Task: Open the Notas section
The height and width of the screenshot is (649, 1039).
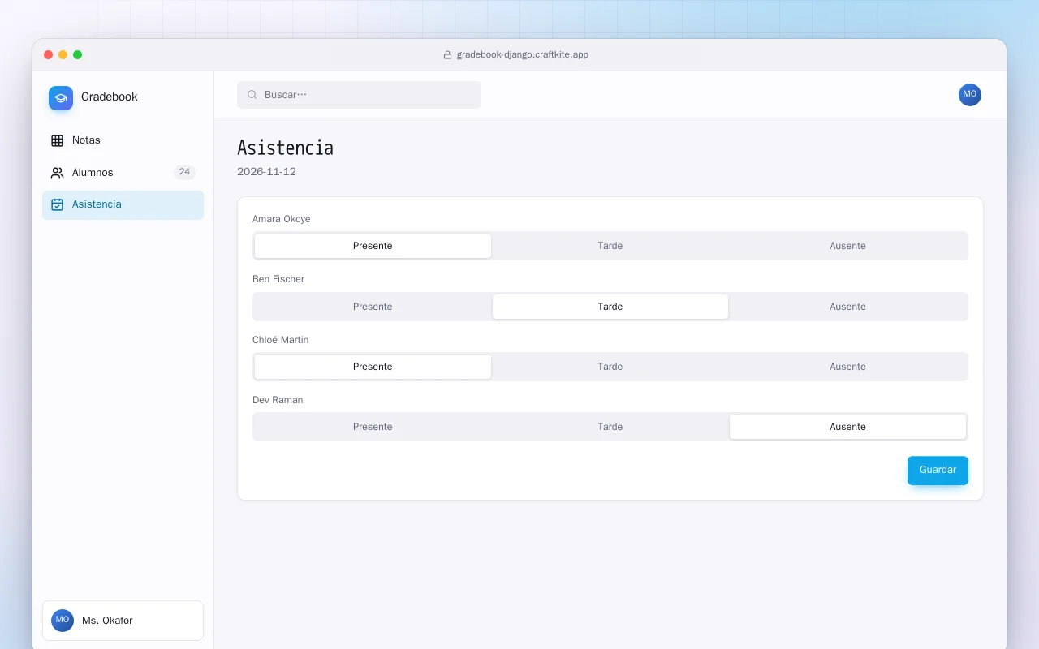Action: (x=123, y=140)
